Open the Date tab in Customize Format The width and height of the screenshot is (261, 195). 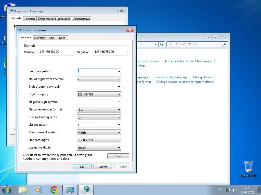62,38
